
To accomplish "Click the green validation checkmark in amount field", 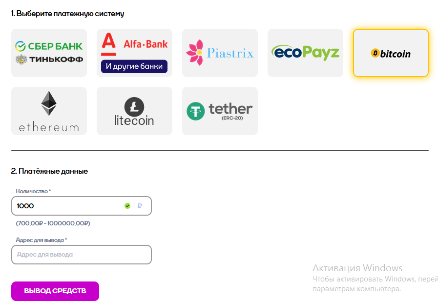I will pos(127,206).
